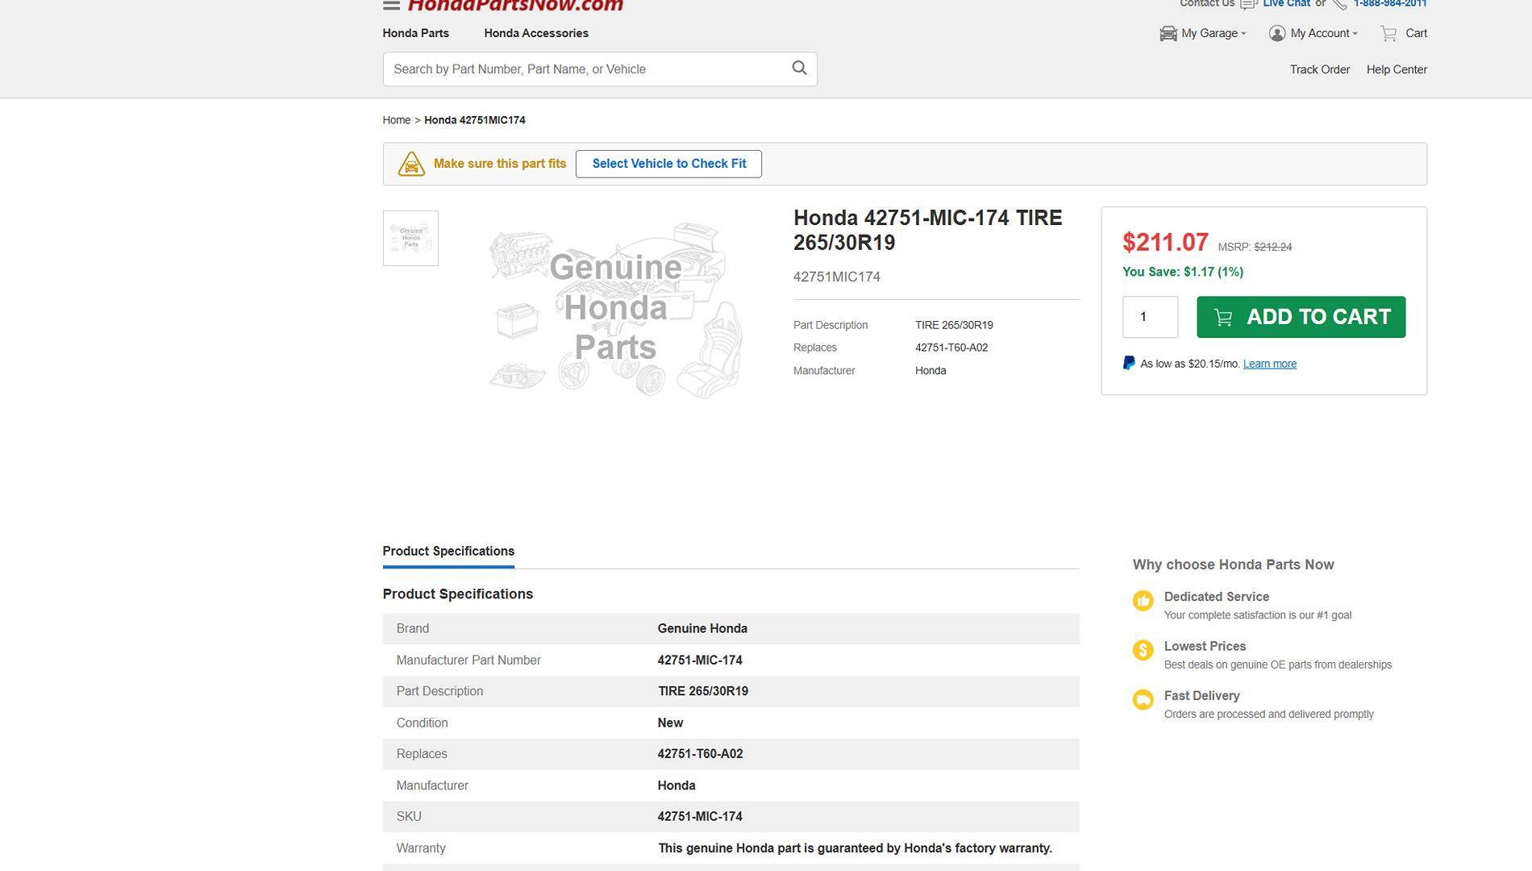Click the main Genuine Honda Parts image
1532x871 pixels.
click(x=615, y=309)
